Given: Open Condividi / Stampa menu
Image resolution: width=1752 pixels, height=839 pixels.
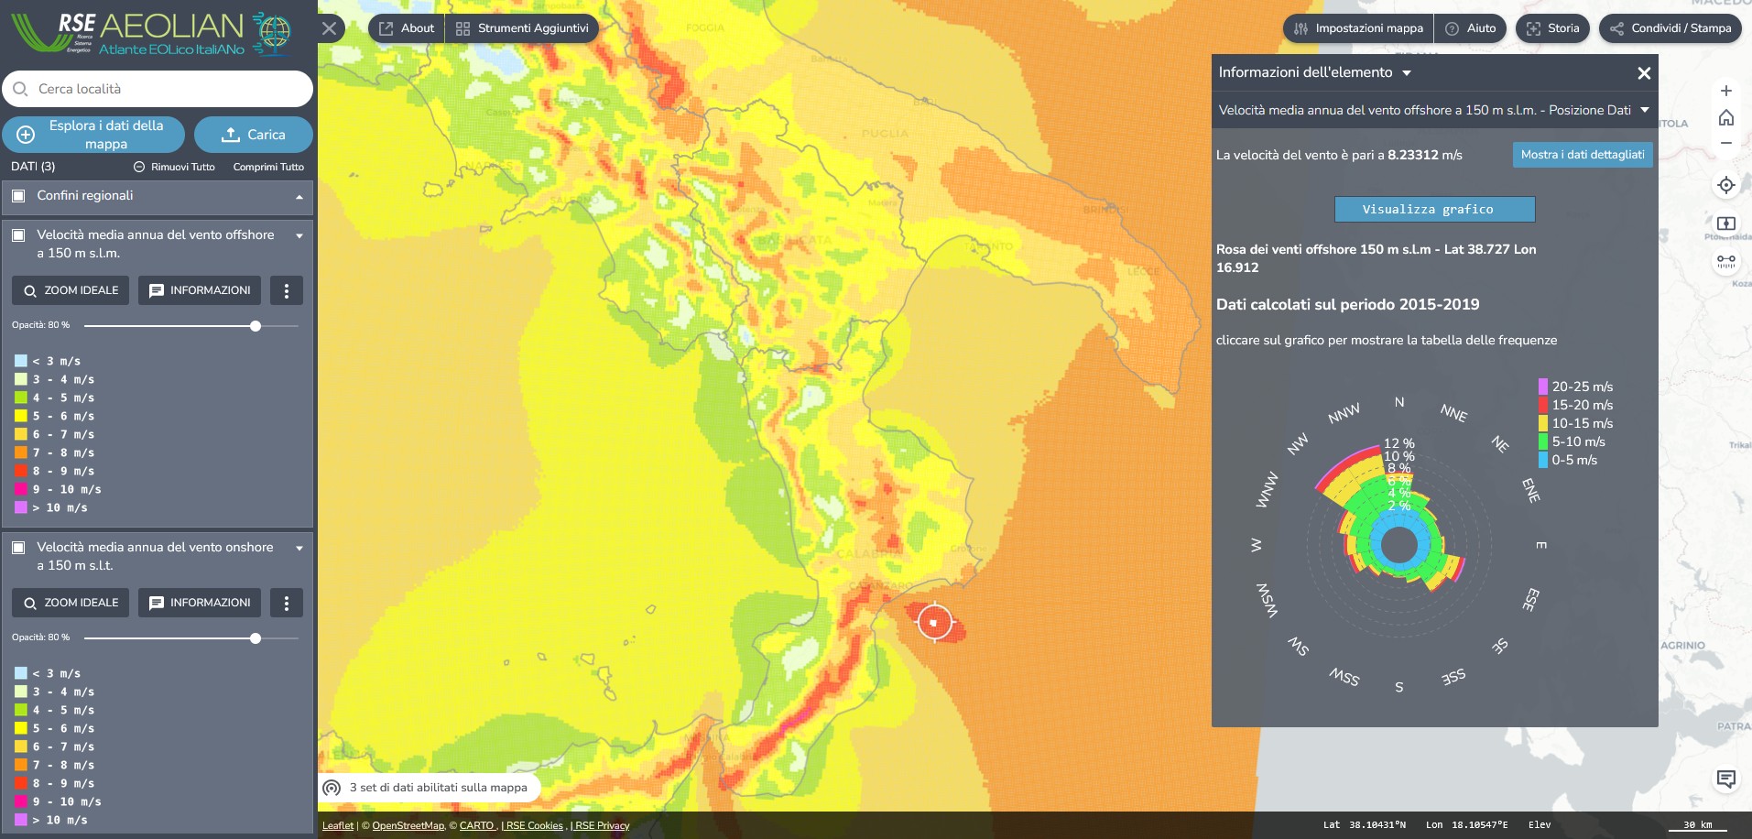Looking at the screenshot, I should click(x=1670, y=28).
